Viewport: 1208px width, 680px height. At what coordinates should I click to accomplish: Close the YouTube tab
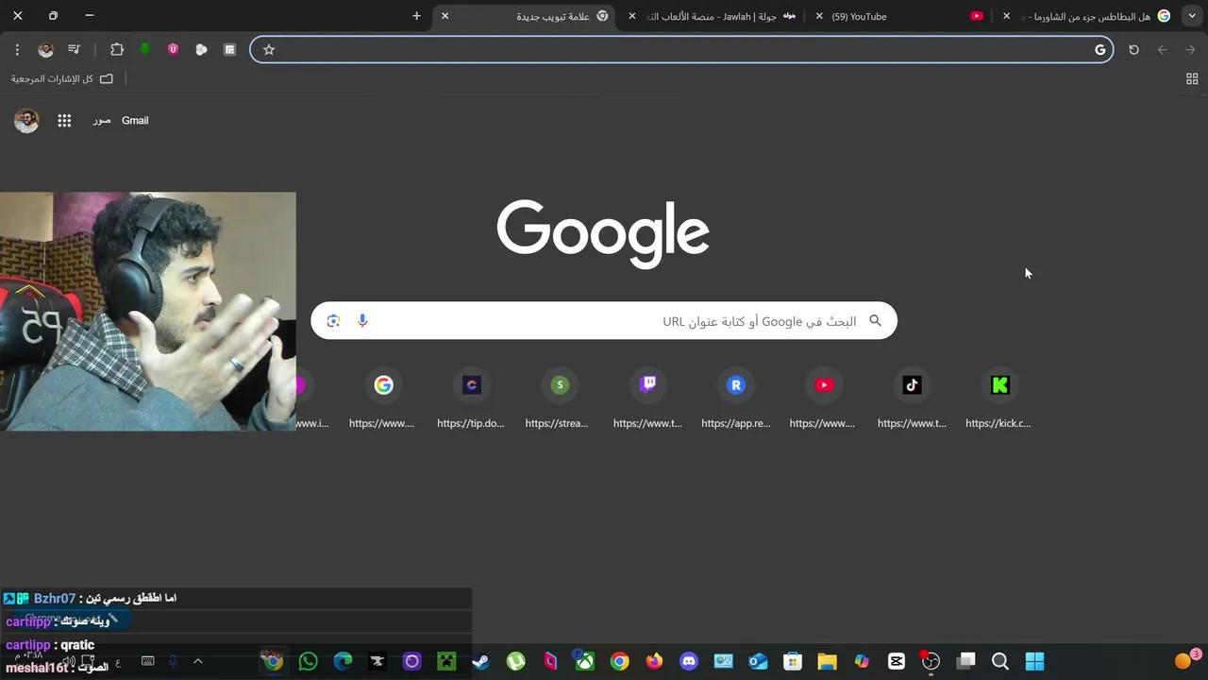click(x=819, y=16)
